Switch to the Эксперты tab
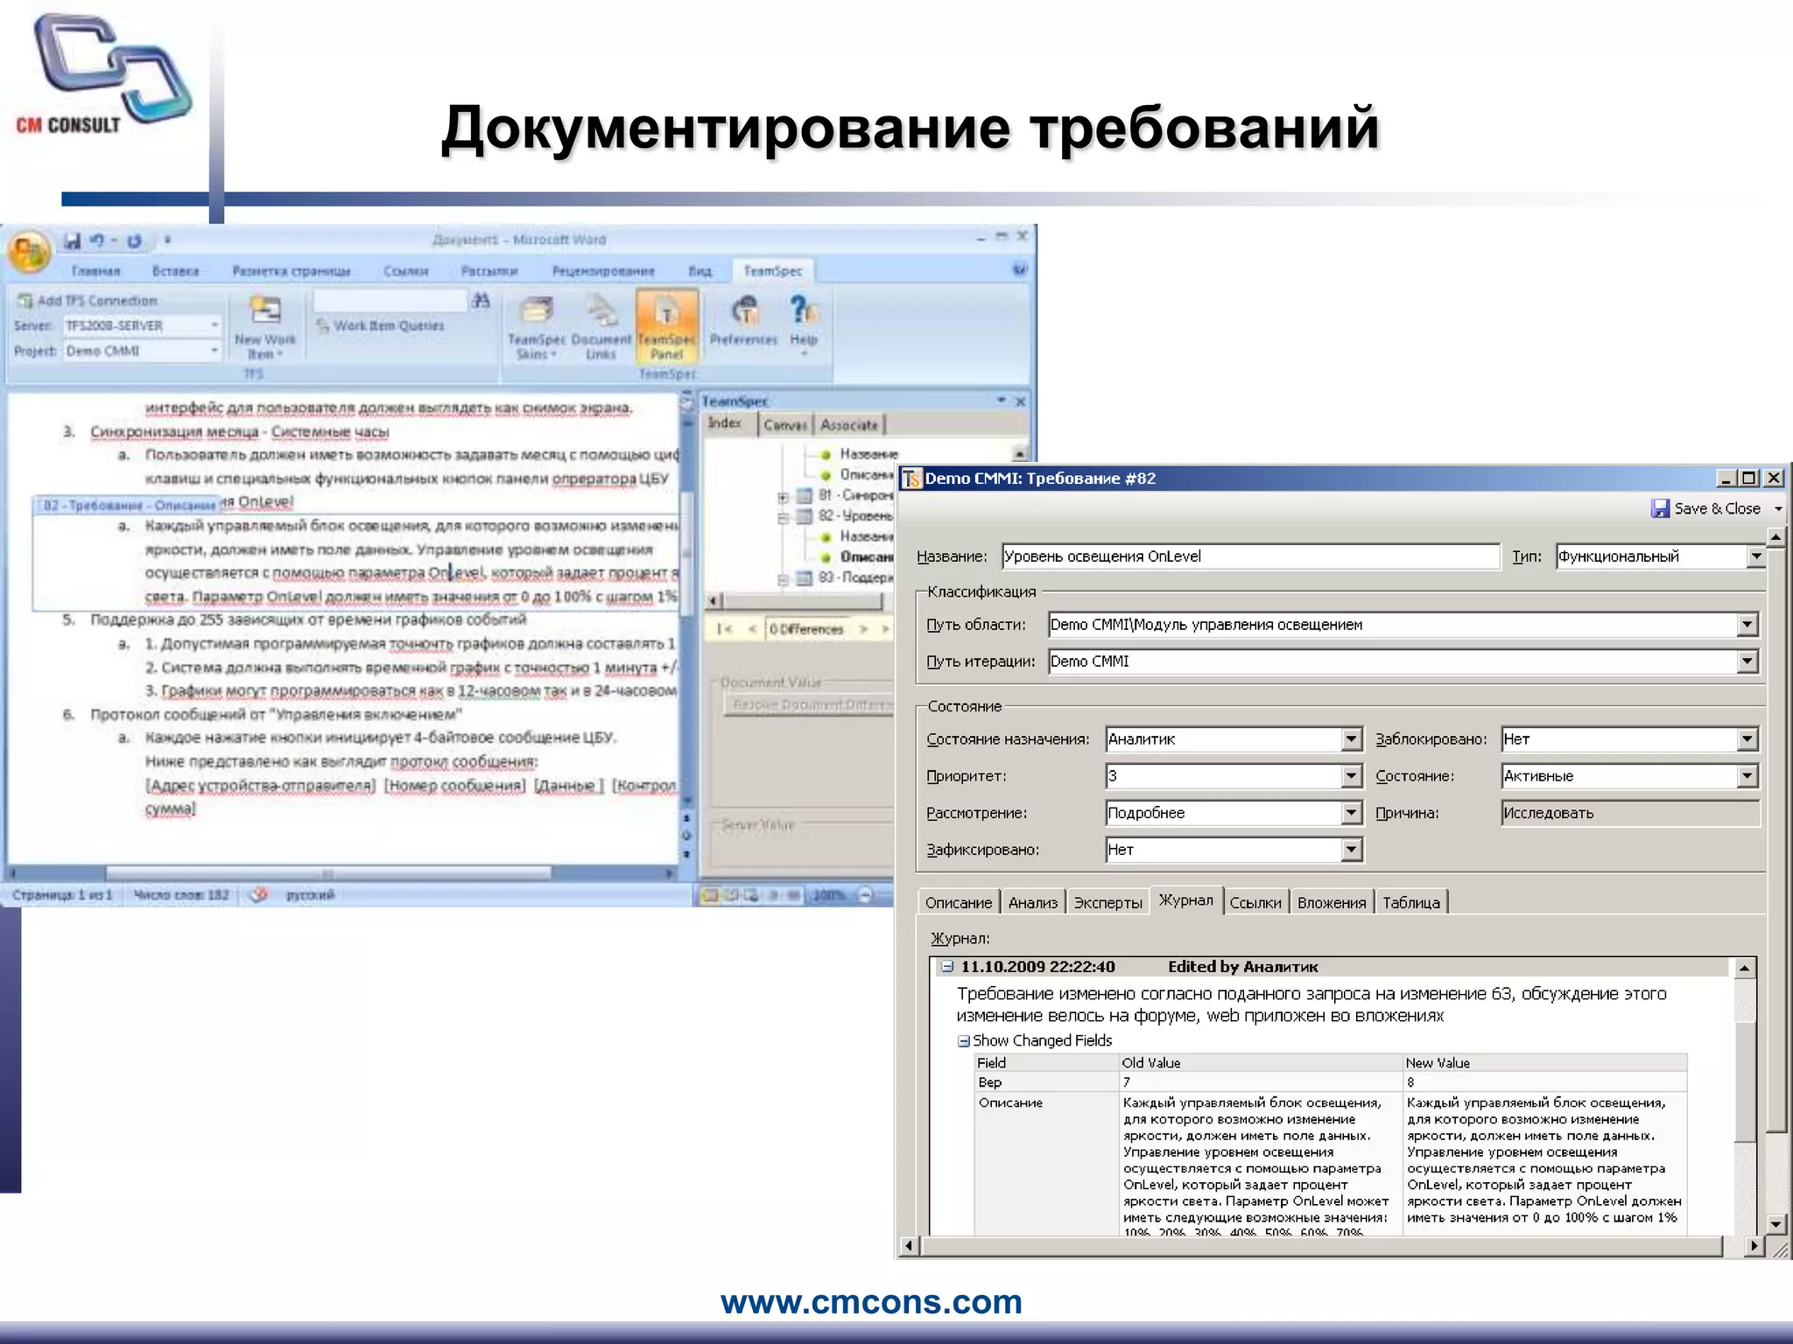 pyautogui.click(x=1107, y=902)
